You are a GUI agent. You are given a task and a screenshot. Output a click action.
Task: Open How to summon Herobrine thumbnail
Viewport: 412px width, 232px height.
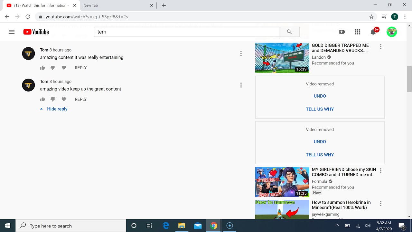(x=282, y=209)
